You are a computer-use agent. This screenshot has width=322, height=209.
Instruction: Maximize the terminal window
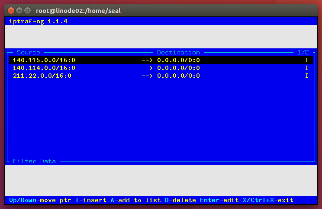(x=27, y=10)
